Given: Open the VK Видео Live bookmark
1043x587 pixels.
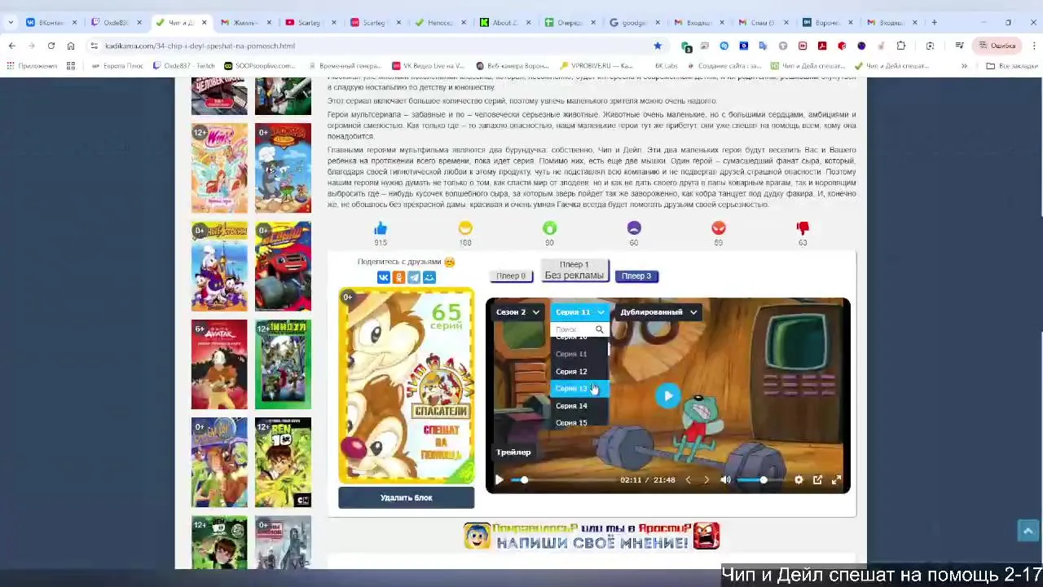Looking at the screenshot, I should (x=428, y=66).
